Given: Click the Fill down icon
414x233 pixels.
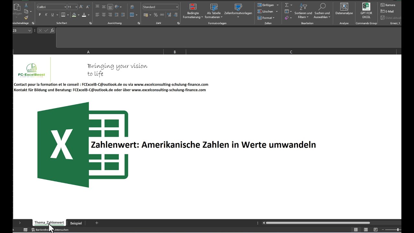Looking at the screenshot, I should (x=287, y=11).
